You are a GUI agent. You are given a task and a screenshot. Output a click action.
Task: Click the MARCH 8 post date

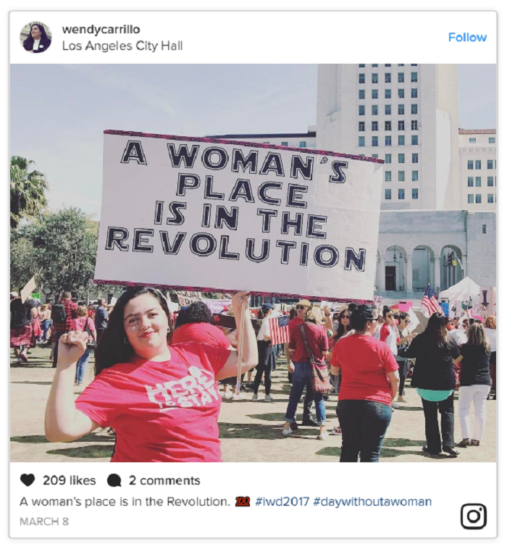pyautogui.click(x=44, y=522)
